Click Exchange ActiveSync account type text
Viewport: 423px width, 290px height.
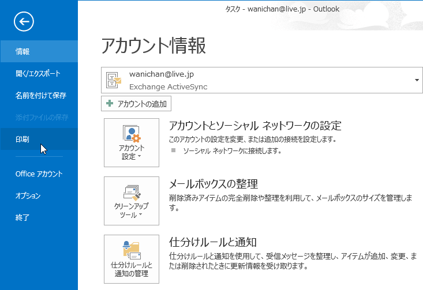(x=169, y=87)
